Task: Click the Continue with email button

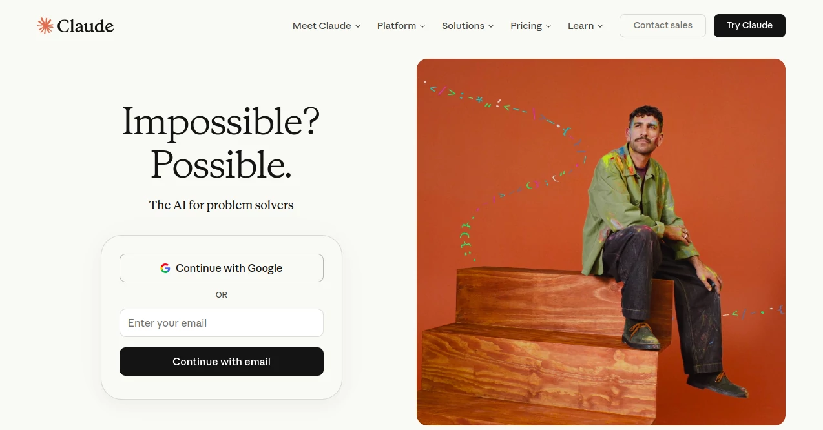Action: pos(222,362)
